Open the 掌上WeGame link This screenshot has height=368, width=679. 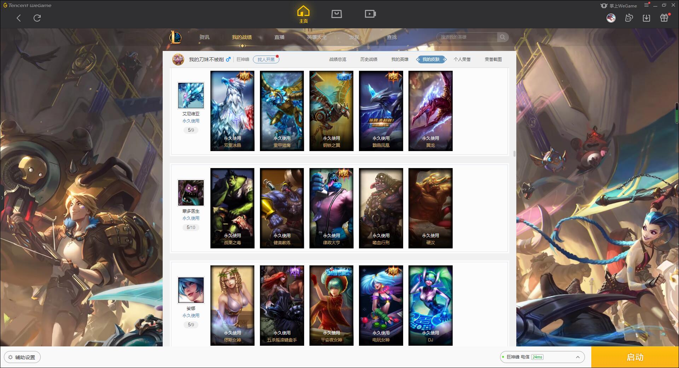pyautogui.click(x=619, y=6)
